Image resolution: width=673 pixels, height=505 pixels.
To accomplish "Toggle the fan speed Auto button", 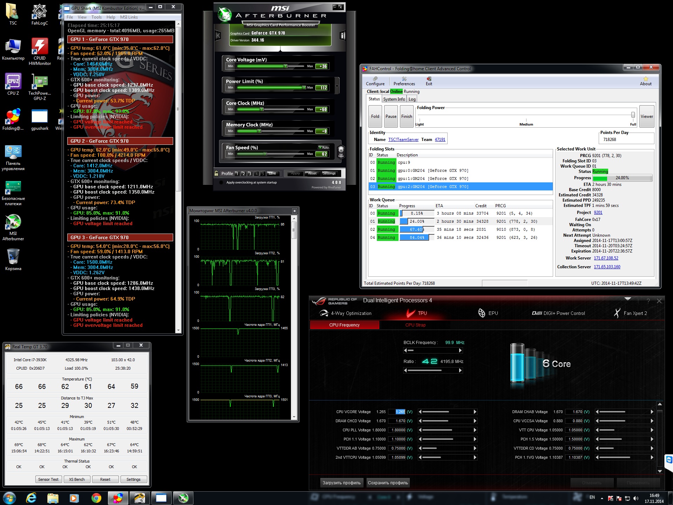I will 324,147.
